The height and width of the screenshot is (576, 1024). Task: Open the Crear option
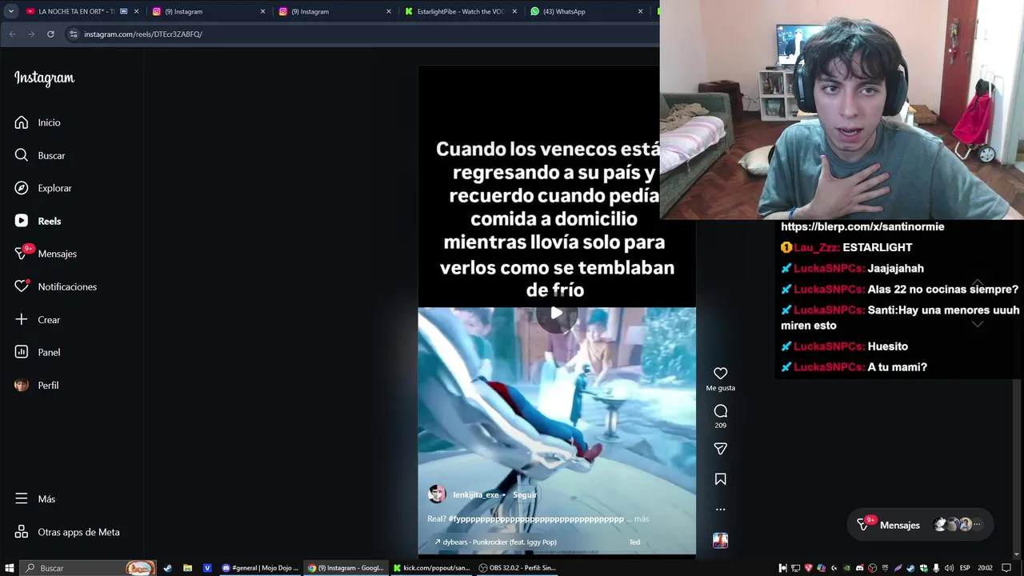[38, 319]
